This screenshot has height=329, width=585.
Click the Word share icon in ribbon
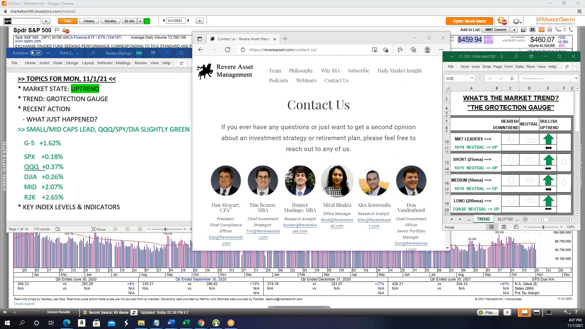[181, 63]
